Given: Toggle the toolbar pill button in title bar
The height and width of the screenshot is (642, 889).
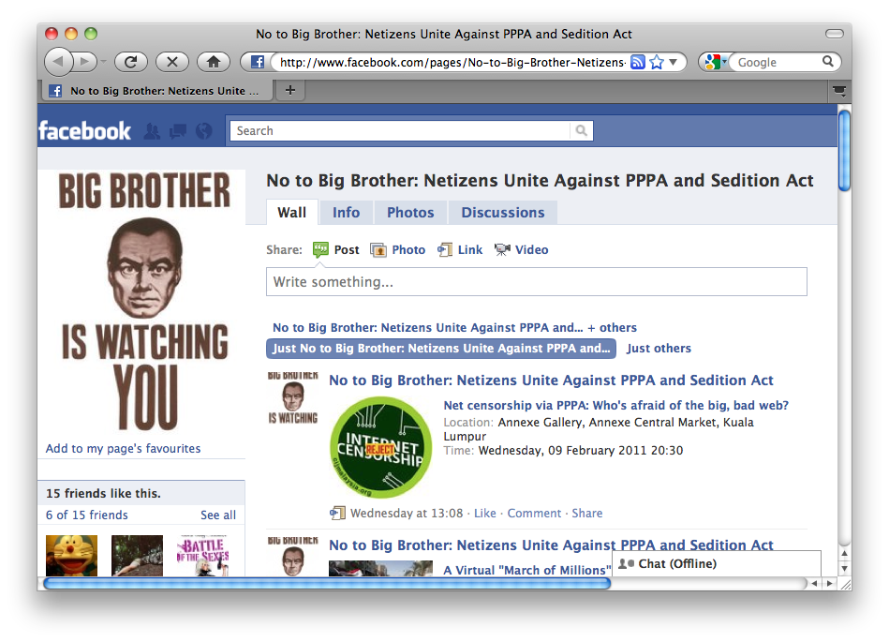Looking at the screenshot, I should click(x=834, y=34).
